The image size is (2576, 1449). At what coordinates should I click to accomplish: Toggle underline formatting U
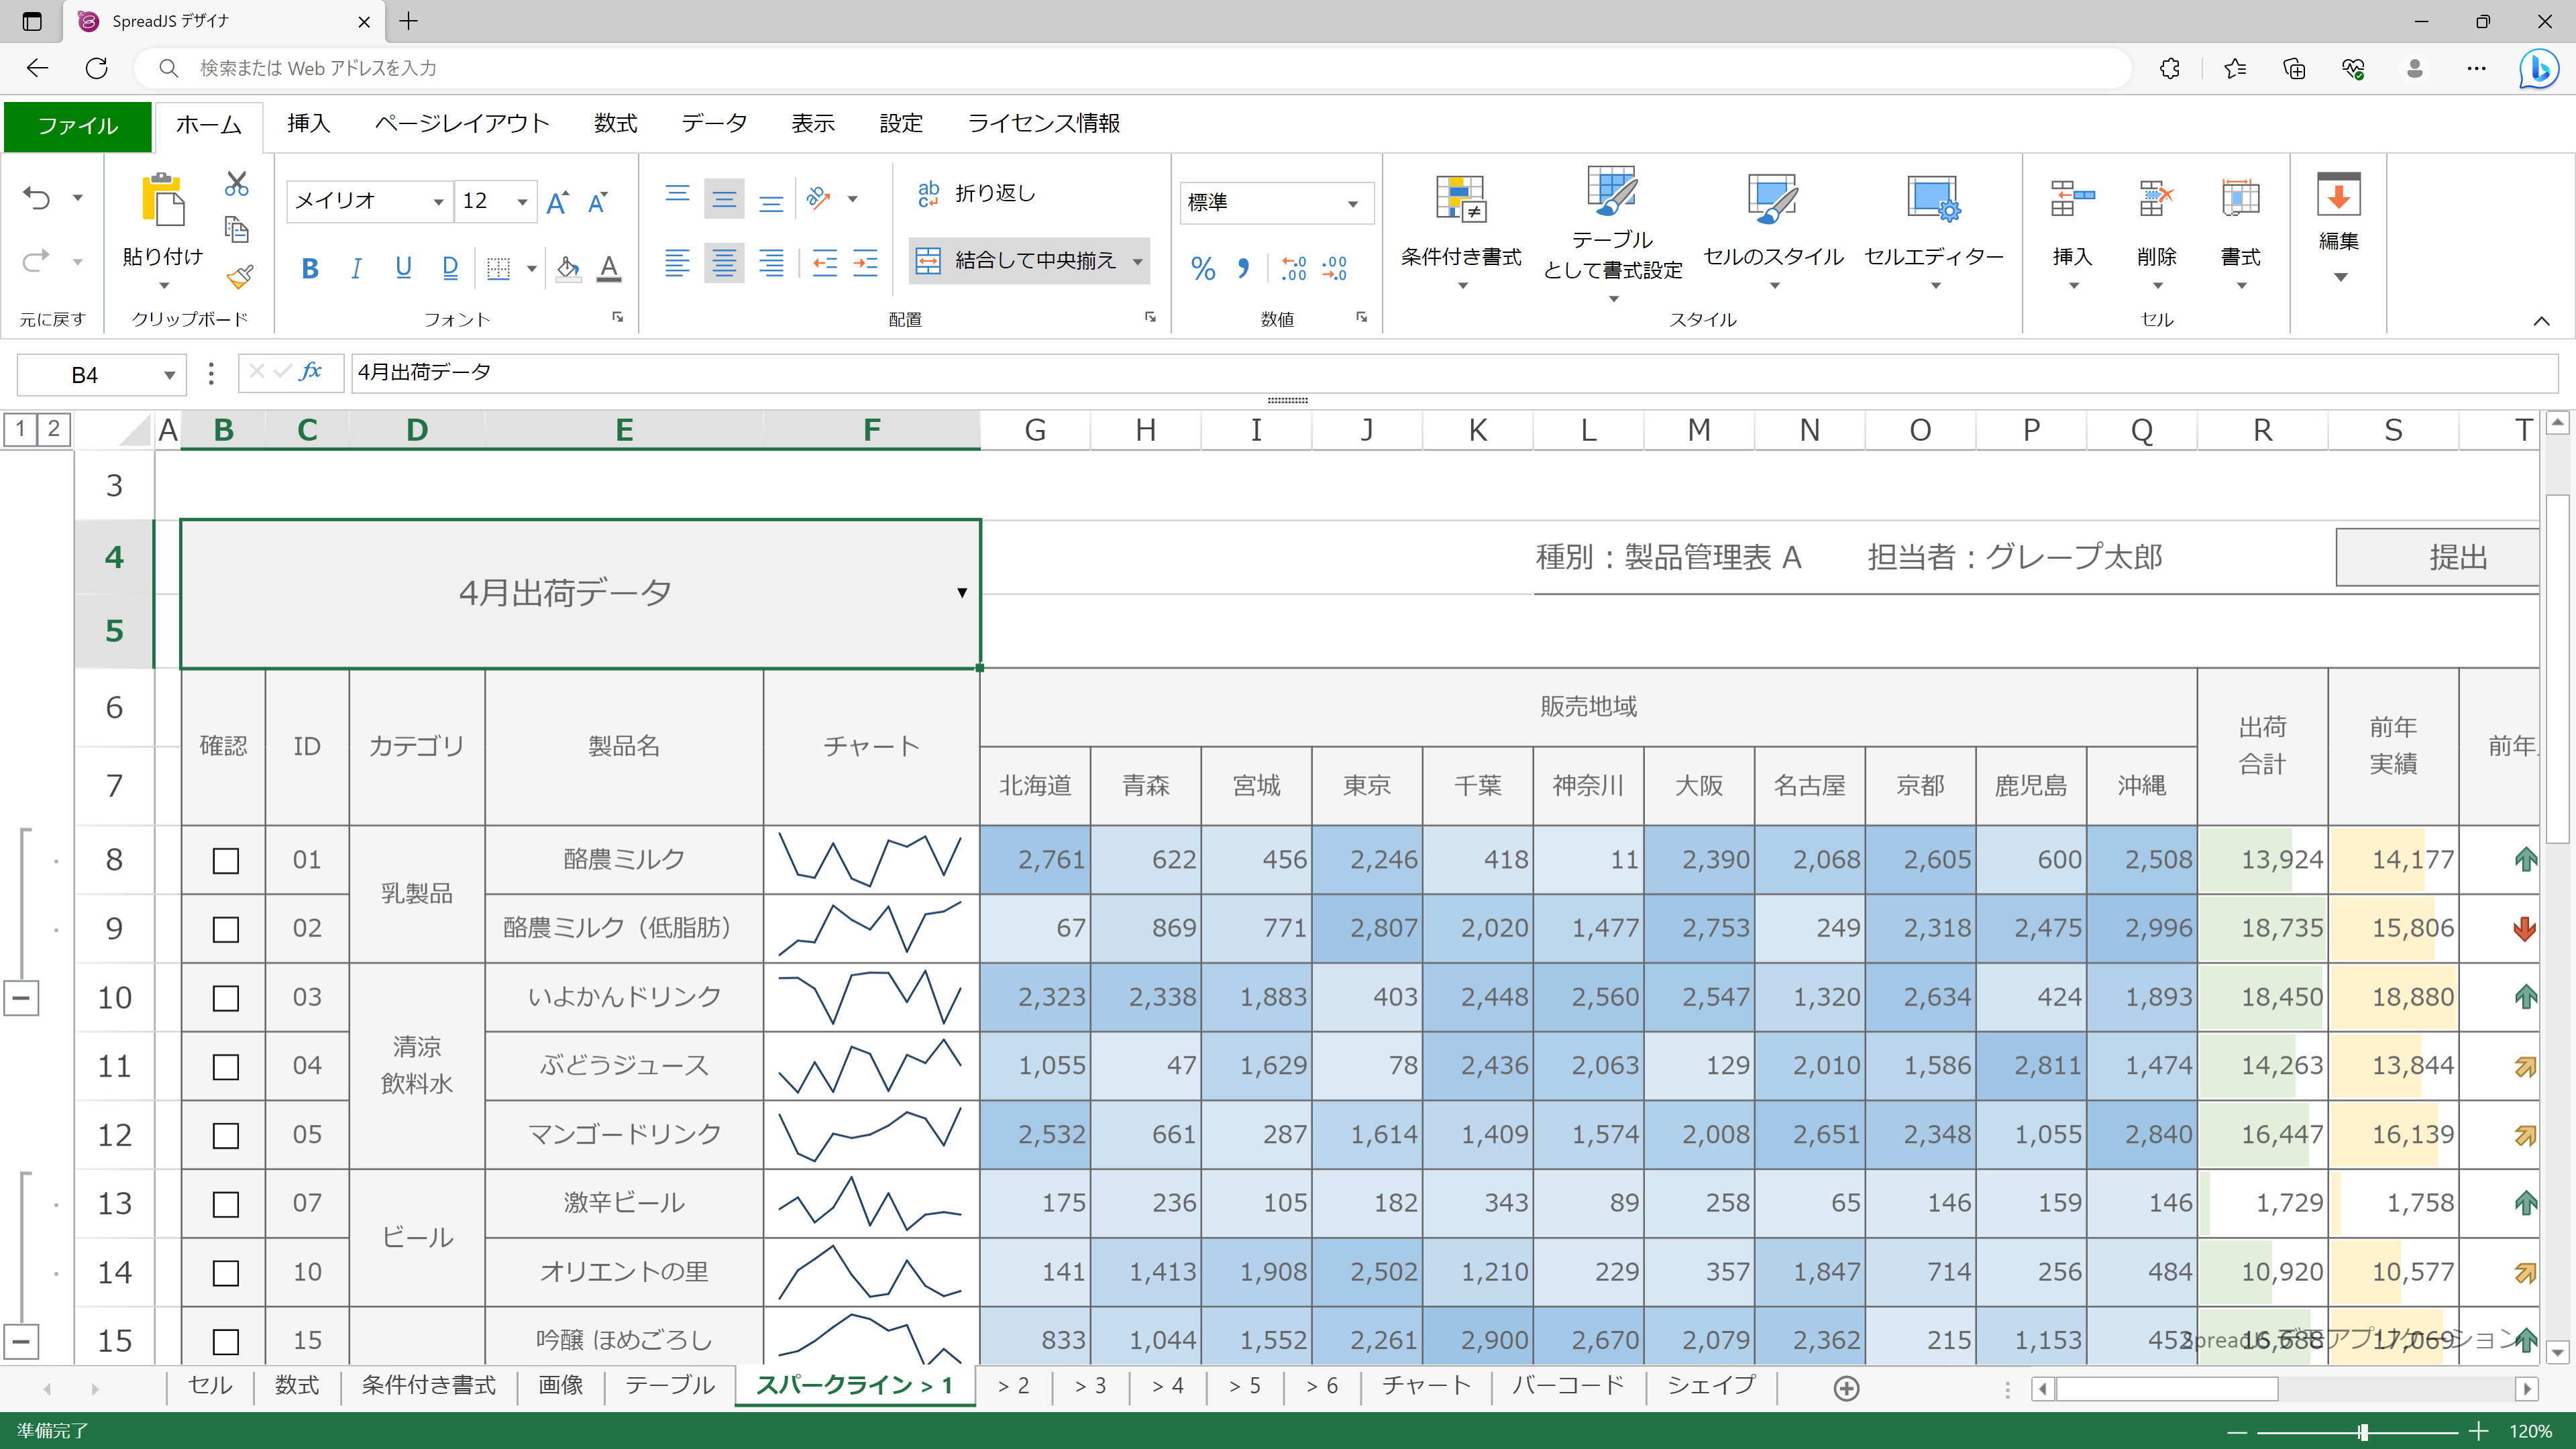[403, 268]
